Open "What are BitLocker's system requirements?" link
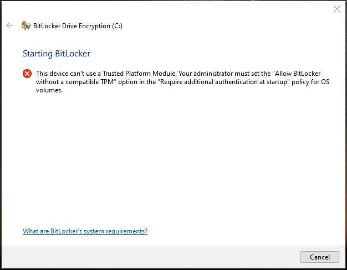Viewport: 347px width, 270px height. [85, 231]
